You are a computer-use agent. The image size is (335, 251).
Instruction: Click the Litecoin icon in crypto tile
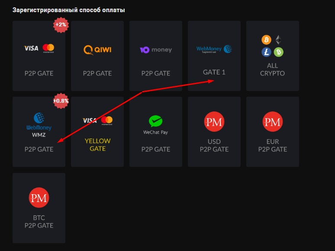tap(266, 52)
